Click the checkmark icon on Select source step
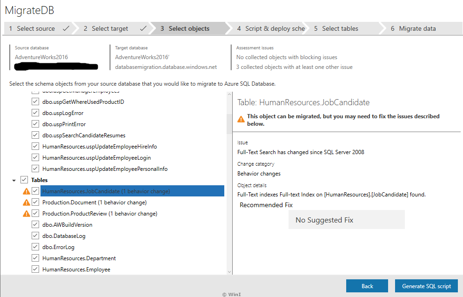 click(65, 28)
